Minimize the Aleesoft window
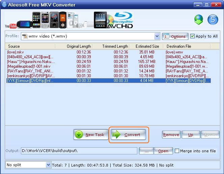The image size is (224, 174). (x=198, y=5)
